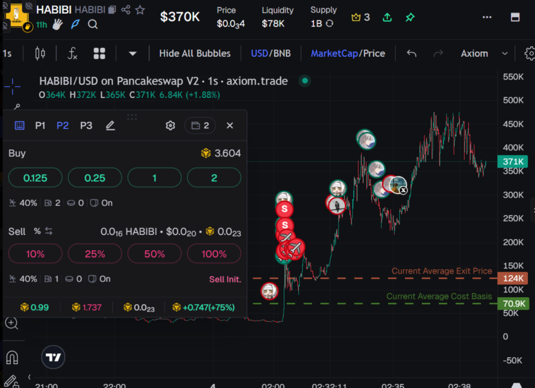Open search with the magnifier icon

(92, 25)
